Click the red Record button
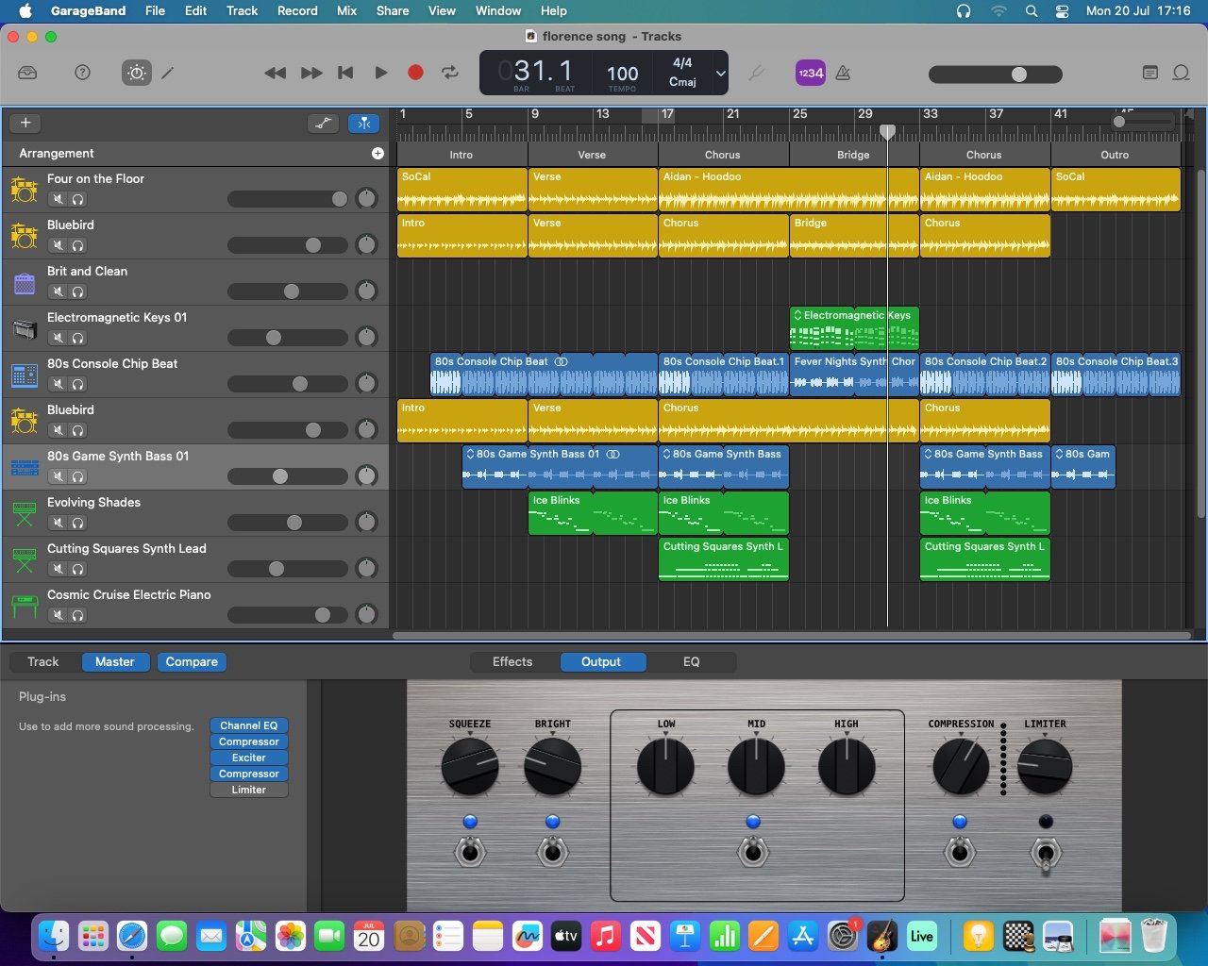The width and height of the screenshot is (1208, 966). tap(415, 73)
